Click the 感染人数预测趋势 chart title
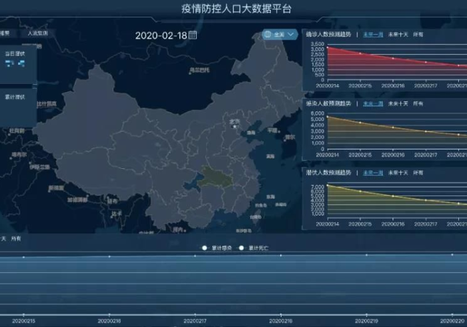467x327 pixels. (x=328, y=103)
